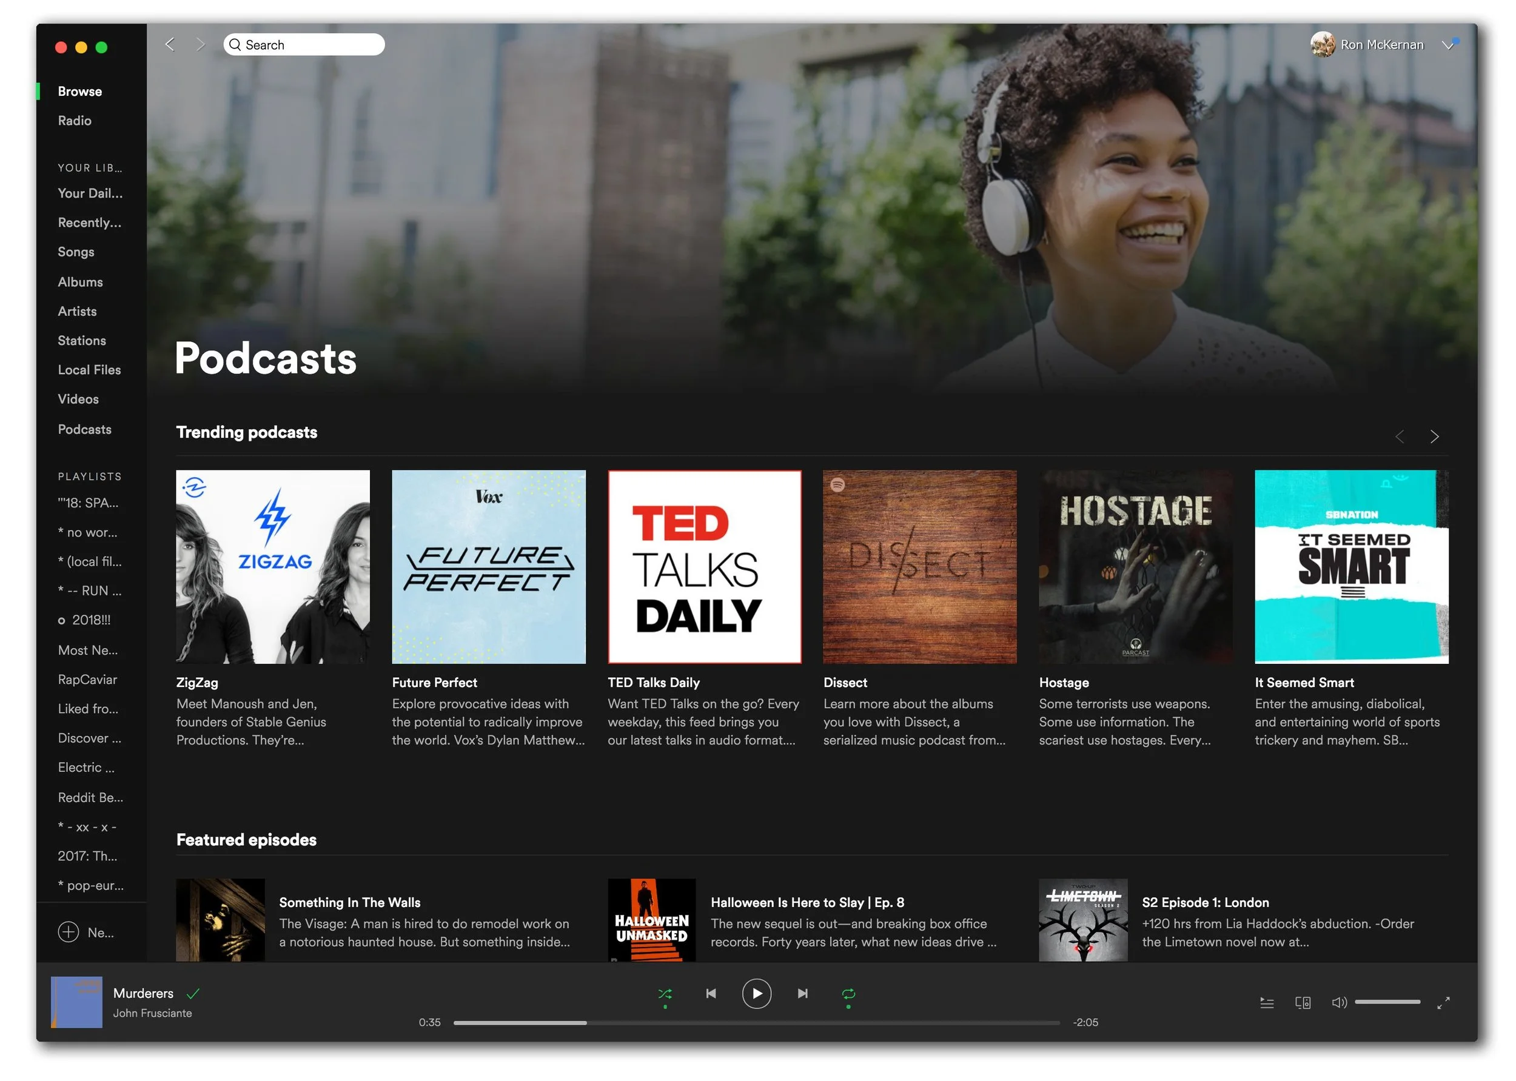Open Recently Played in the library
Screen dimensions: 1516x1081
tap(89, 223)
